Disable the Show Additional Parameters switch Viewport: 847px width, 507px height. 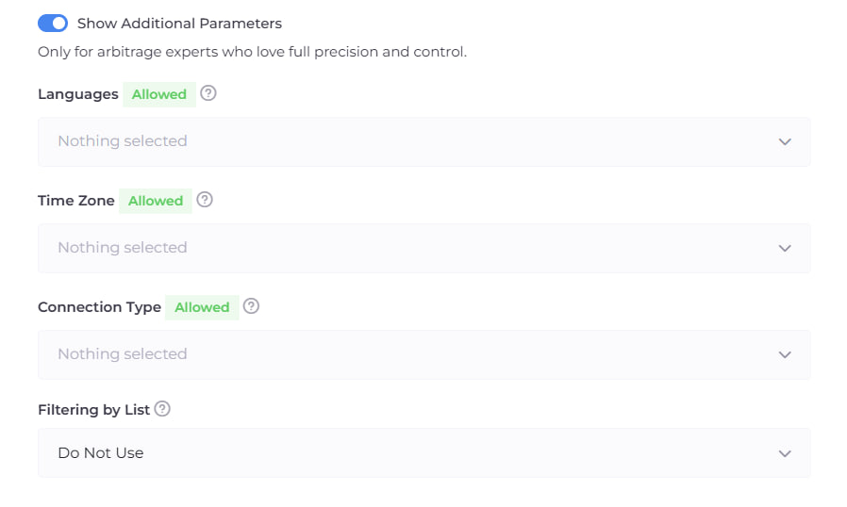pyautogui.click(x=53, y=23)
